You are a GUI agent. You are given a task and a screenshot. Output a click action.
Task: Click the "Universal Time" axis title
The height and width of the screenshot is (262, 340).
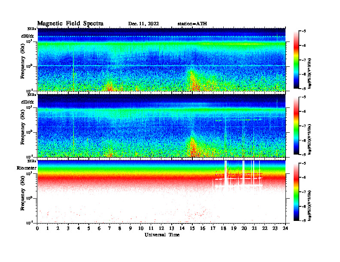[x=162, y=235]
